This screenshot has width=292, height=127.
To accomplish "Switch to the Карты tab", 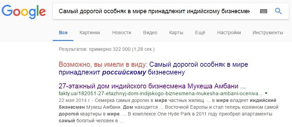I will (x=176, y=33).
